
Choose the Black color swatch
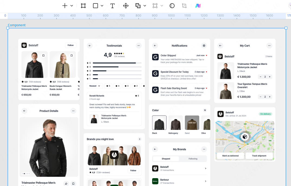[159, 123]
